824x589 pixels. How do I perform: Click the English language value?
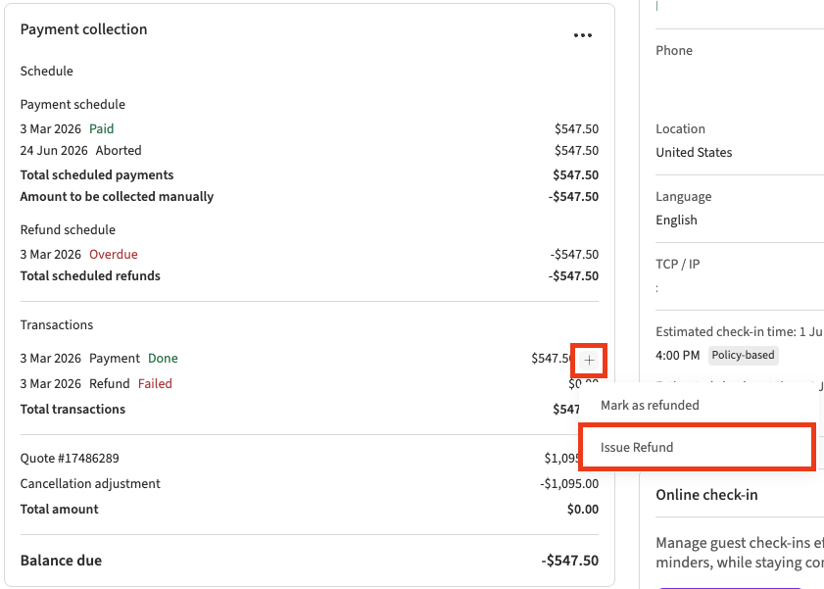click(676, 220)
